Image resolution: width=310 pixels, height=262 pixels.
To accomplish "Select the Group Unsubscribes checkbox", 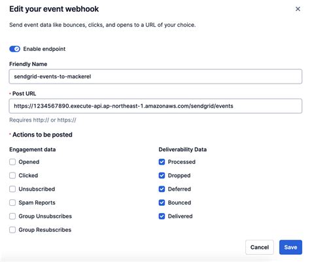I will 12,216.
